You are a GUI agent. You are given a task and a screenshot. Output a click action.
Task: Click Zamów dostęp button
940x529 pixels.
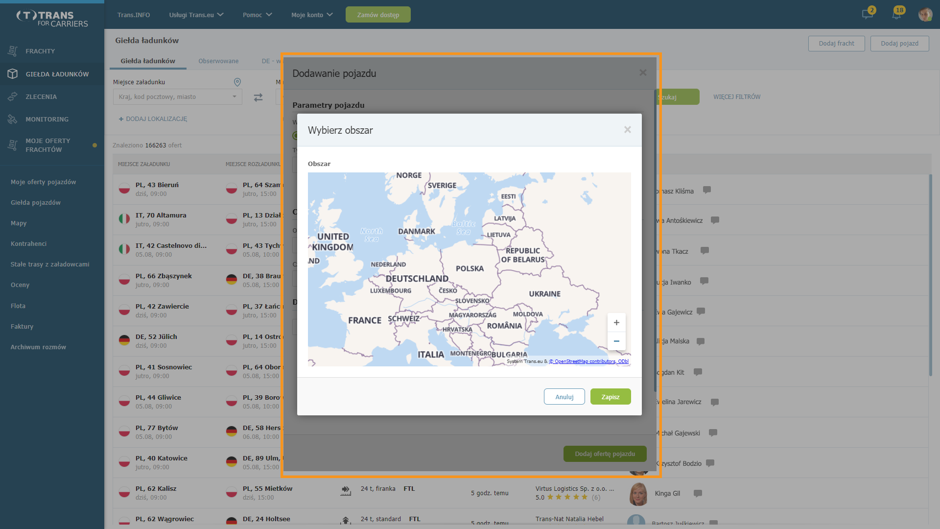[378, 15]
